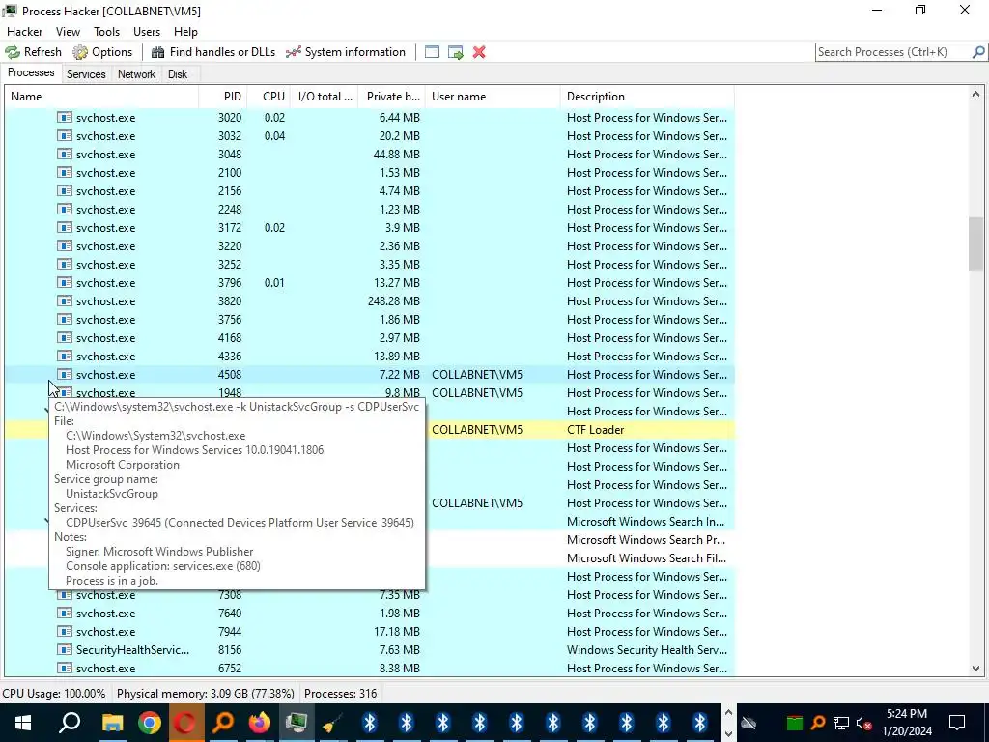Click the icon of svchost.exe PID 3820

pyautogui.click(x=65, y=301)
